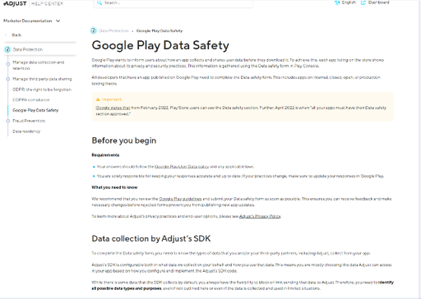
Task: Focus the Search input field
Action: tap(173, 3)
